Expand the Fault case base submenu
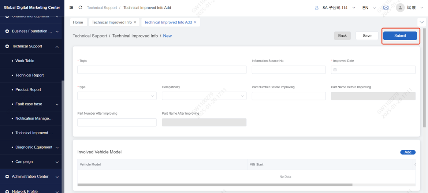The height and width of the screenshot is (193, 428). tap(57, 104)
